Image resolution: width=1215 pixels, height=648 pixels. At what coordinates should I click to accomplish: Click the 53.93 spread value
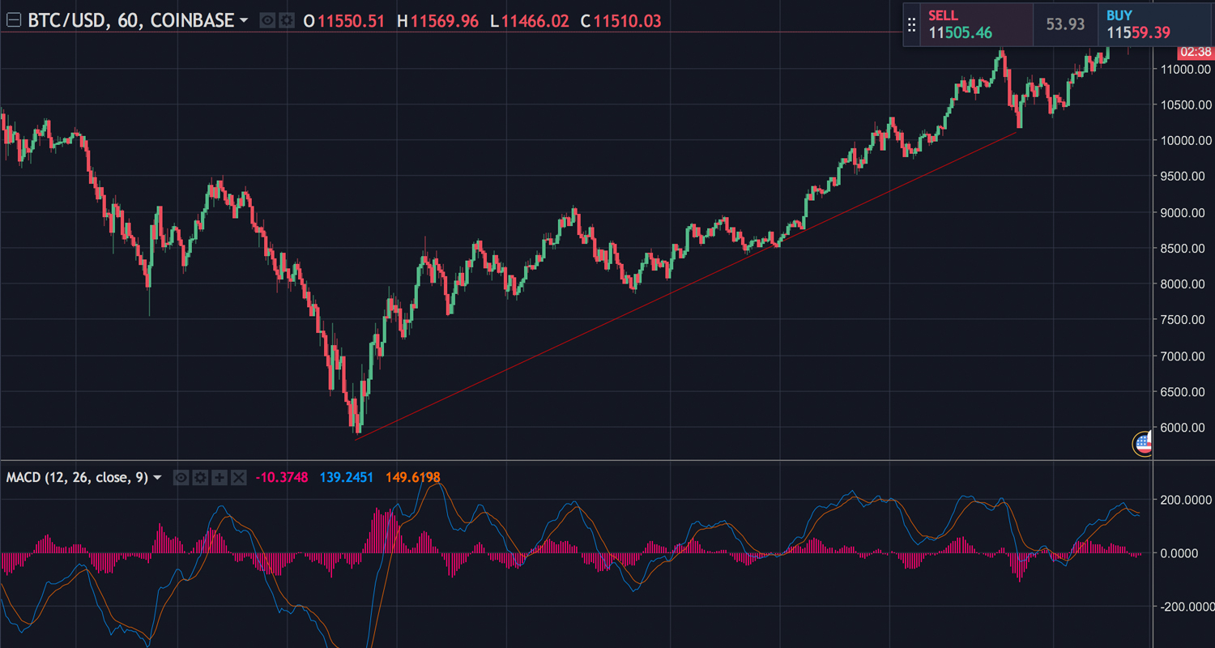pyautogui.click(x=1065, y=24)
